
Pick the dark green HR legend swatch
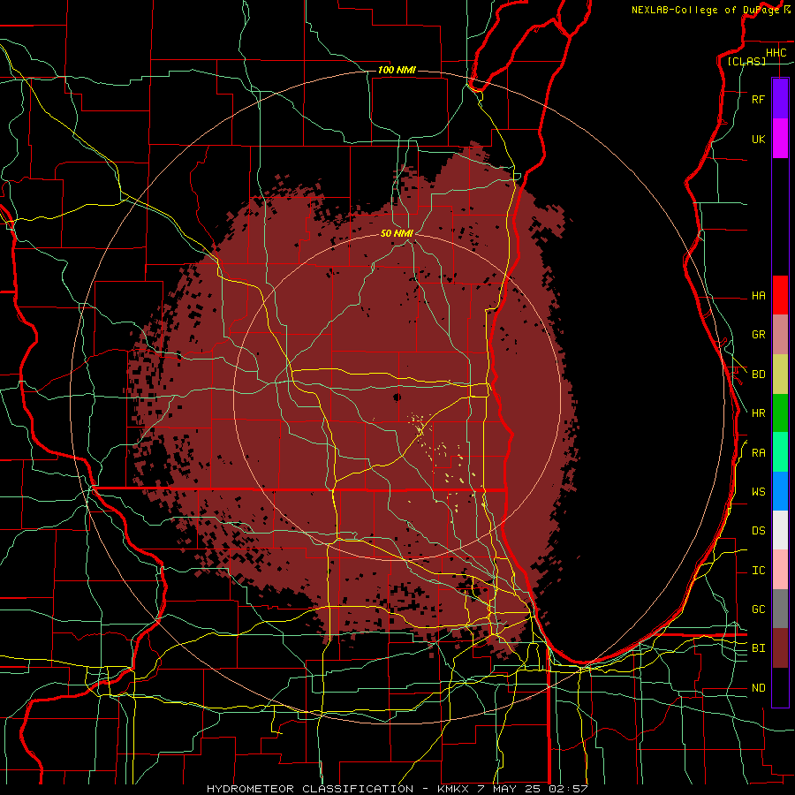tap(780, 413)
